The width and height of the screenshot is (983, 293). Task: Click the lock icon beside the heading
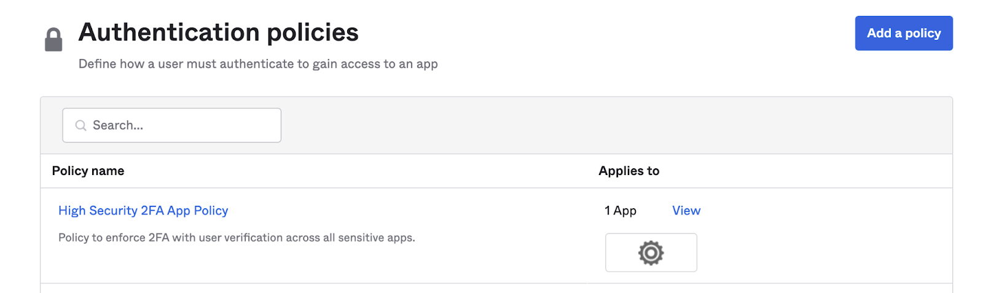click(x=53, y=39)
